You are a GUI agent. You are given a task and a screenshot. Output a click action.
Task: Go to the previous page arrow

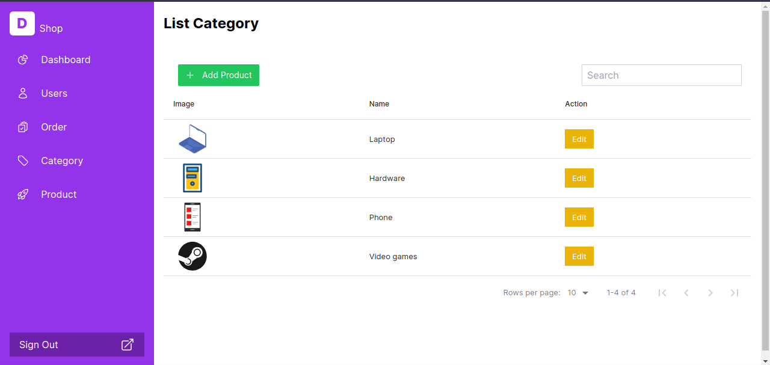686,293
